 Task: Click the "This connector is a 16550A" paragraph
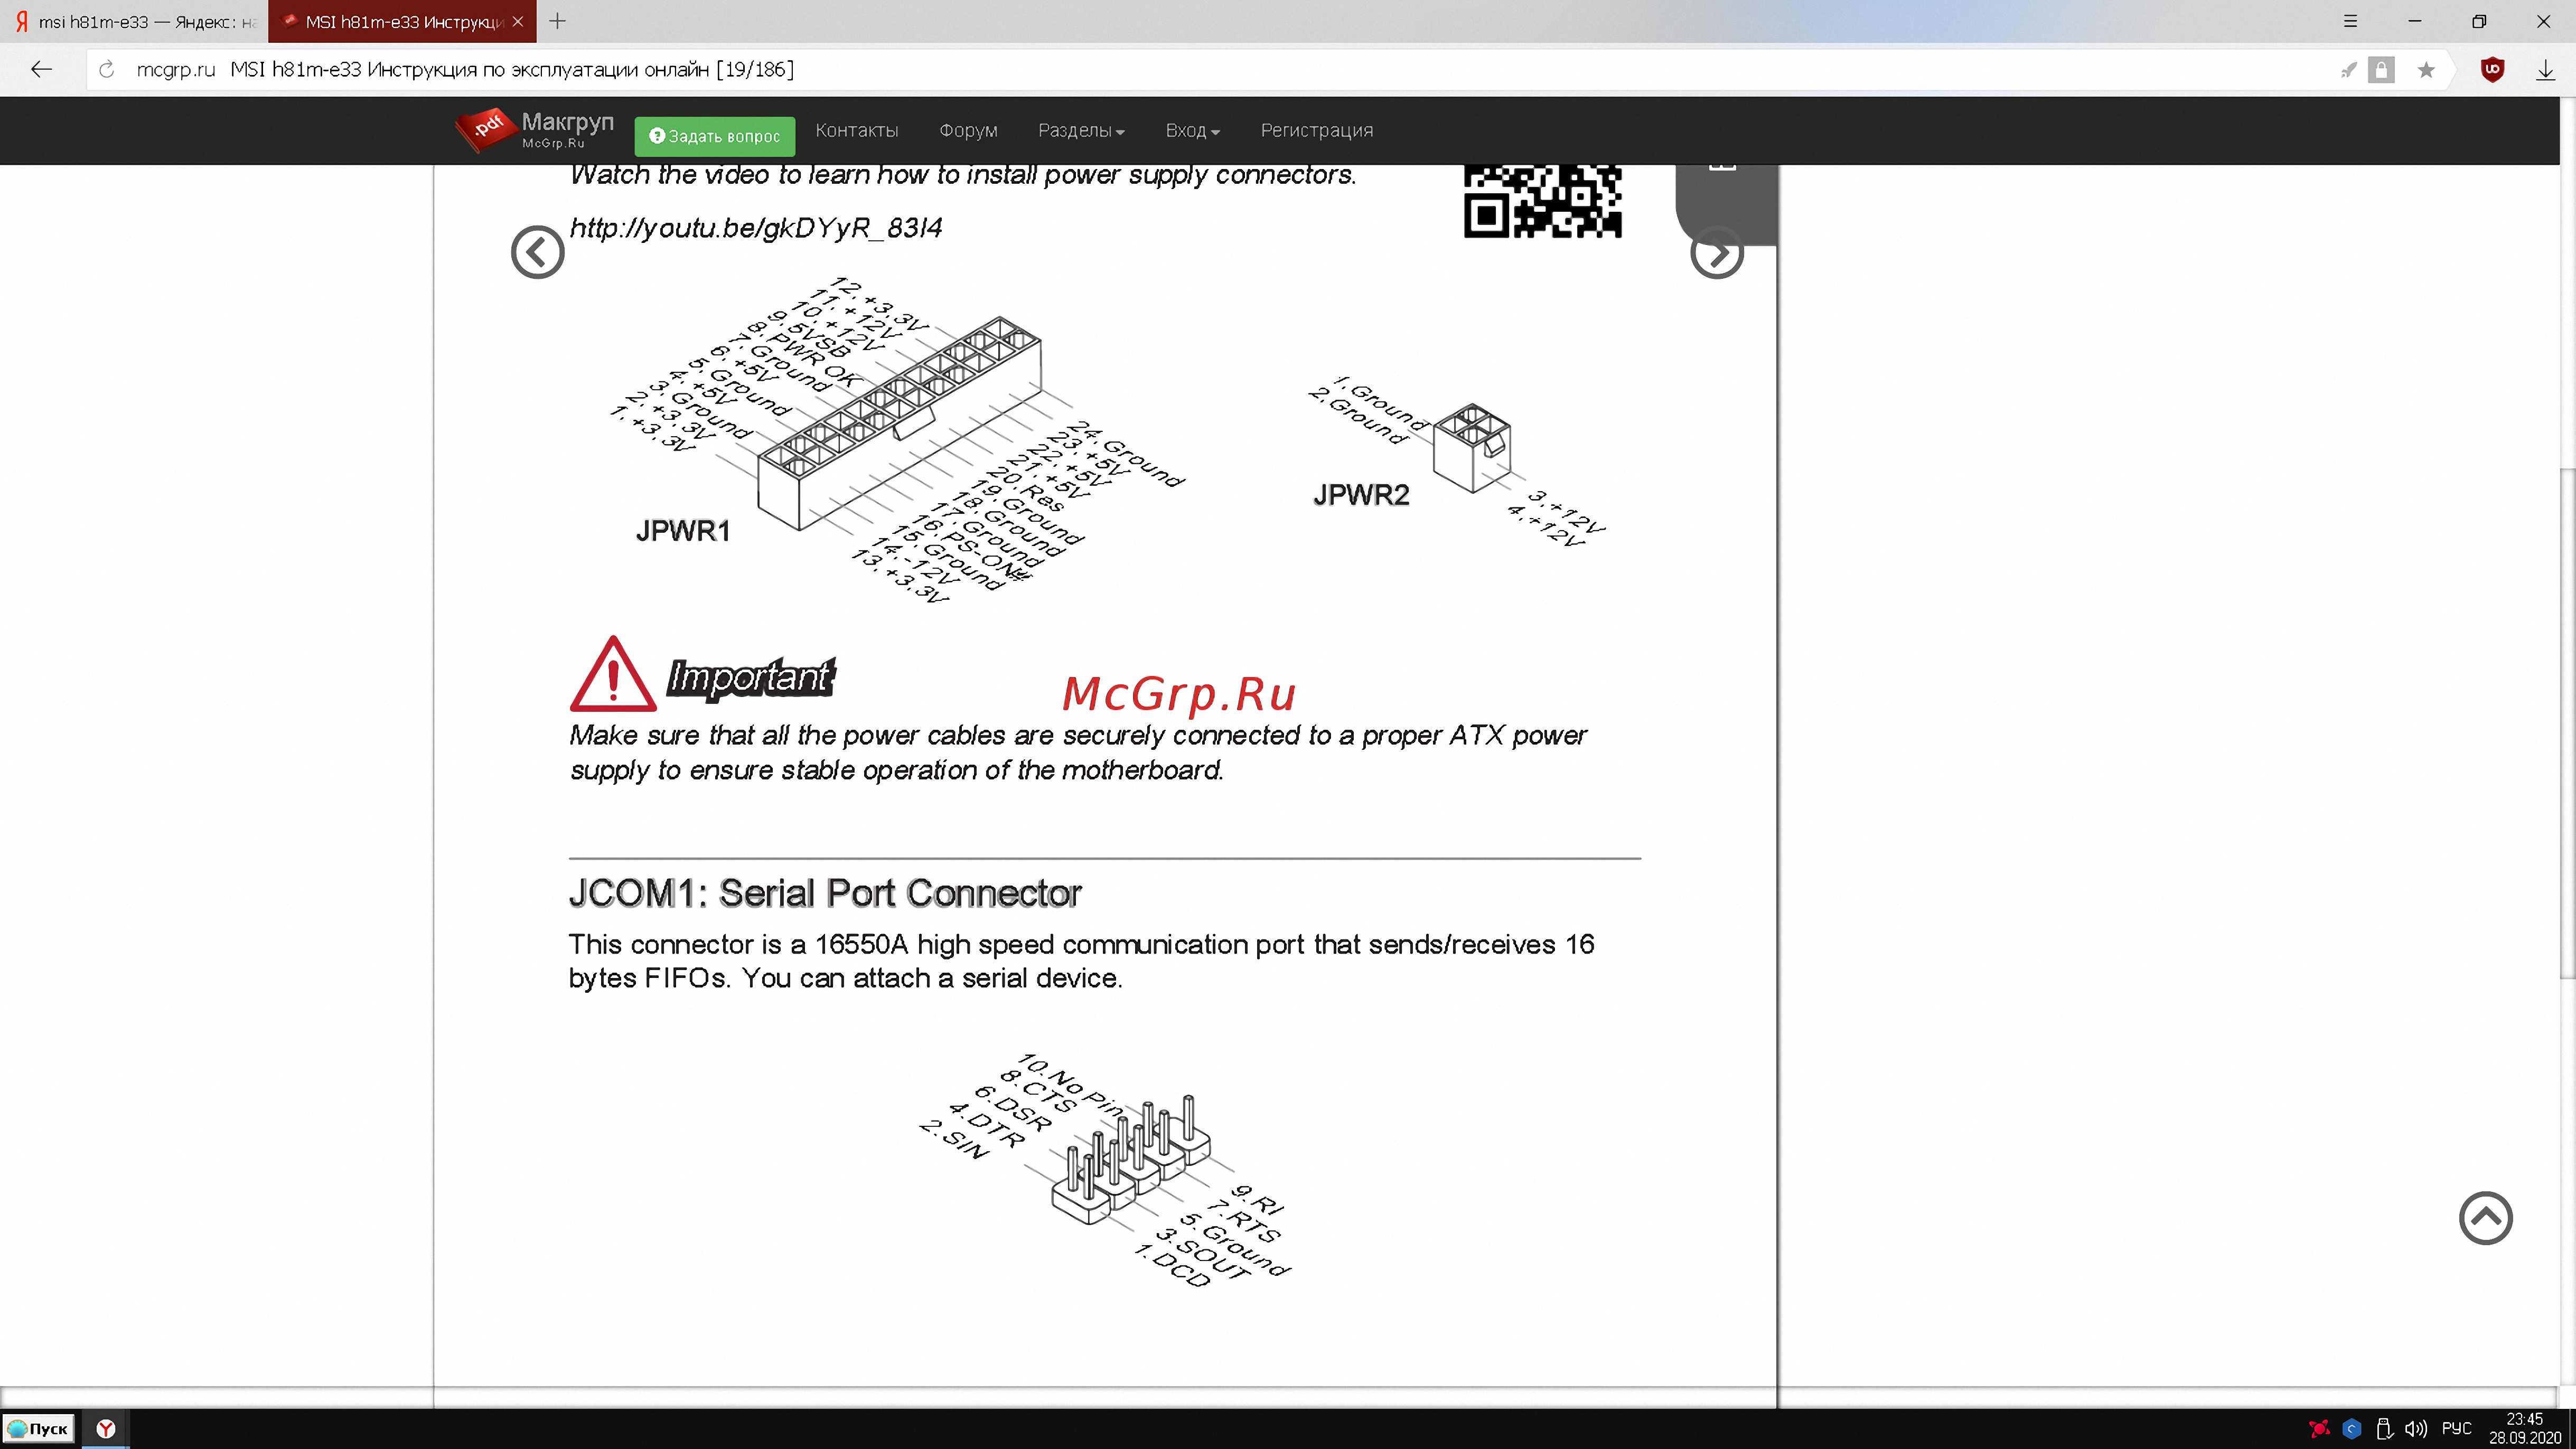pyautogui.click(x=1081, y=961)
